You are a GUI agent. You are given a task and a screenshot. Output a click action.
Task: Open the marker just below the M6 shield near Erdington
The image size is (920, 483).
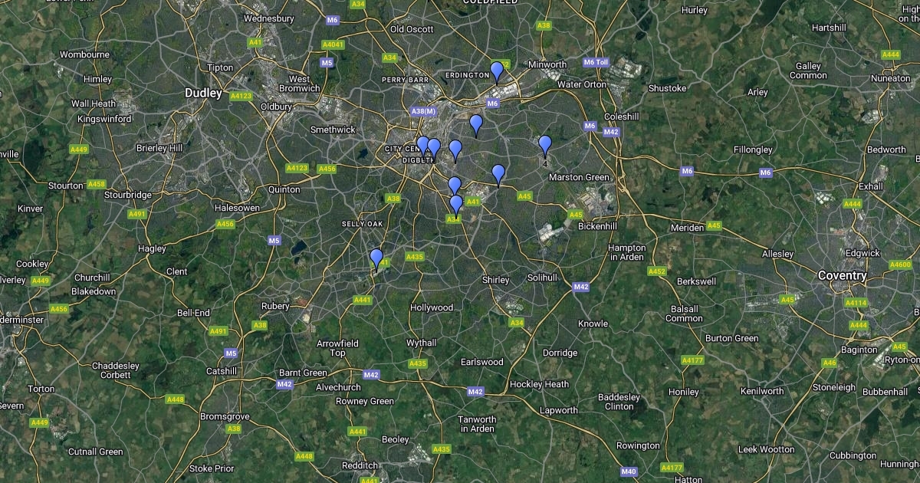(476, 126)
